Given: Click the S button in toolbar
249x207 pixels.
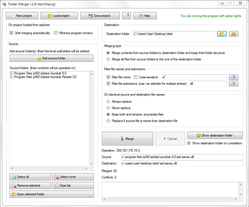Looking at the screenshot, I should [x=127, y=16].
